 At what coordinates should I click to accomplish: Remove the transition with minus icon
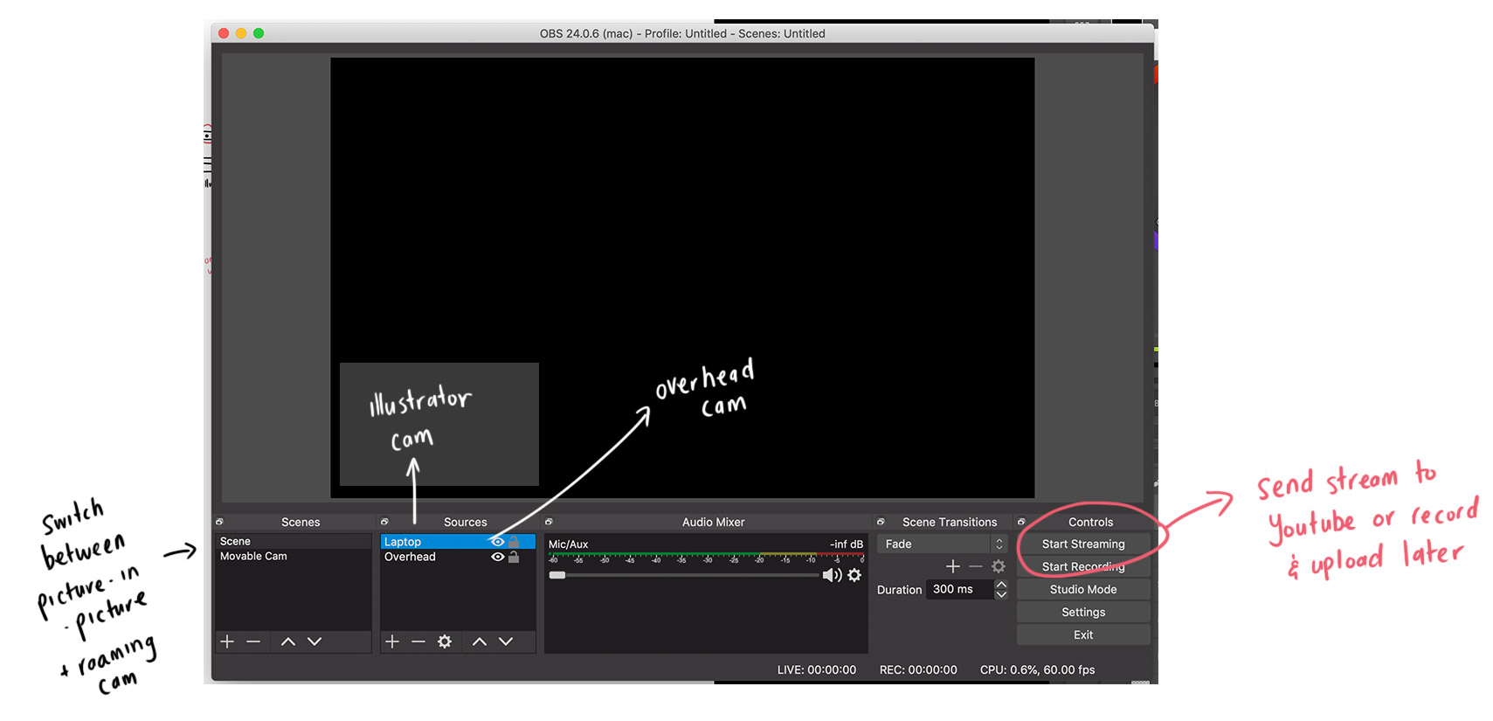976,566
